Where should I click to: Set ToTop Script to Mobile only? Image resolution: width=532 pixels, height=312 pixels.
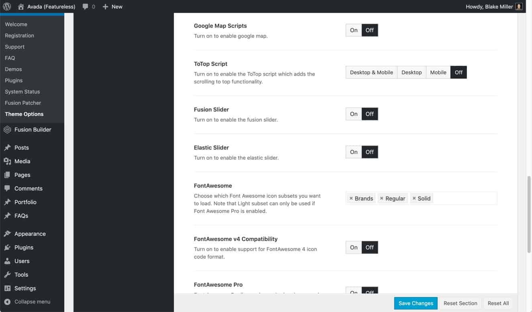[438, 73]
